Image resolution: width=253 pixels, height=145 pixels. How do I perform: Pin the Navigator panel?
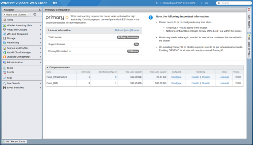point(40,10)
